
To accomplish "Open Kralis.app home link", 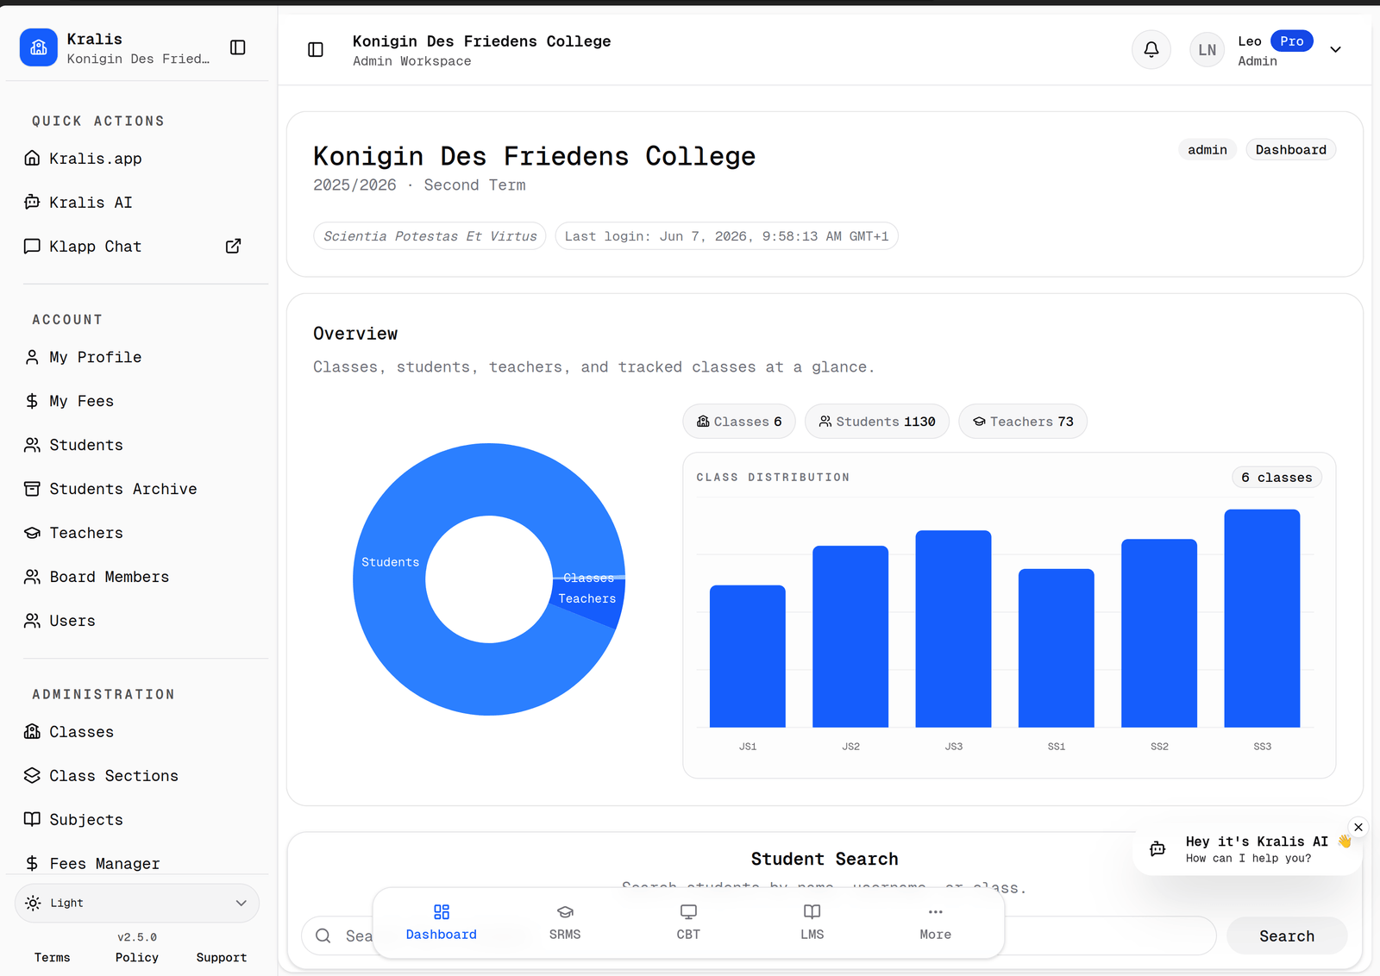I will tap(95, 159).
